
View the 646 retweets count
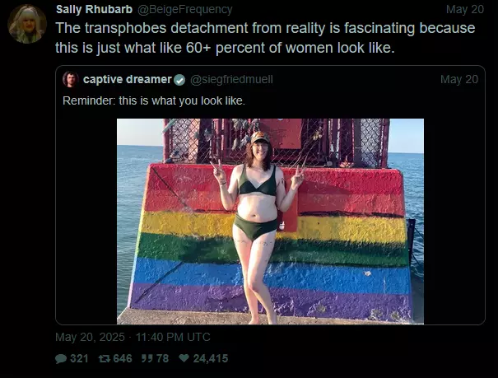[123, 358]
